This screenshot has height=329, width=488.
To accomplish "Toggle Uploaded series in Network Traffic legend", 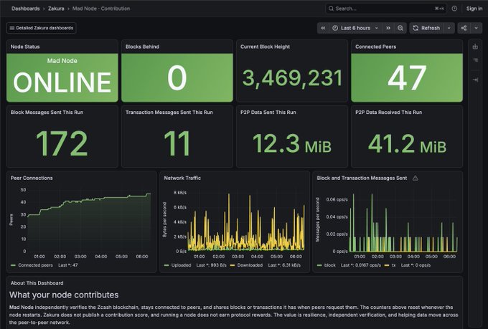I will 181,265.
